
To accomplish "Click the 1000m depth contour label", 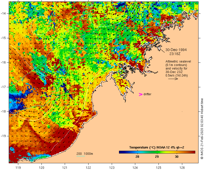I will tap(88, 153).
